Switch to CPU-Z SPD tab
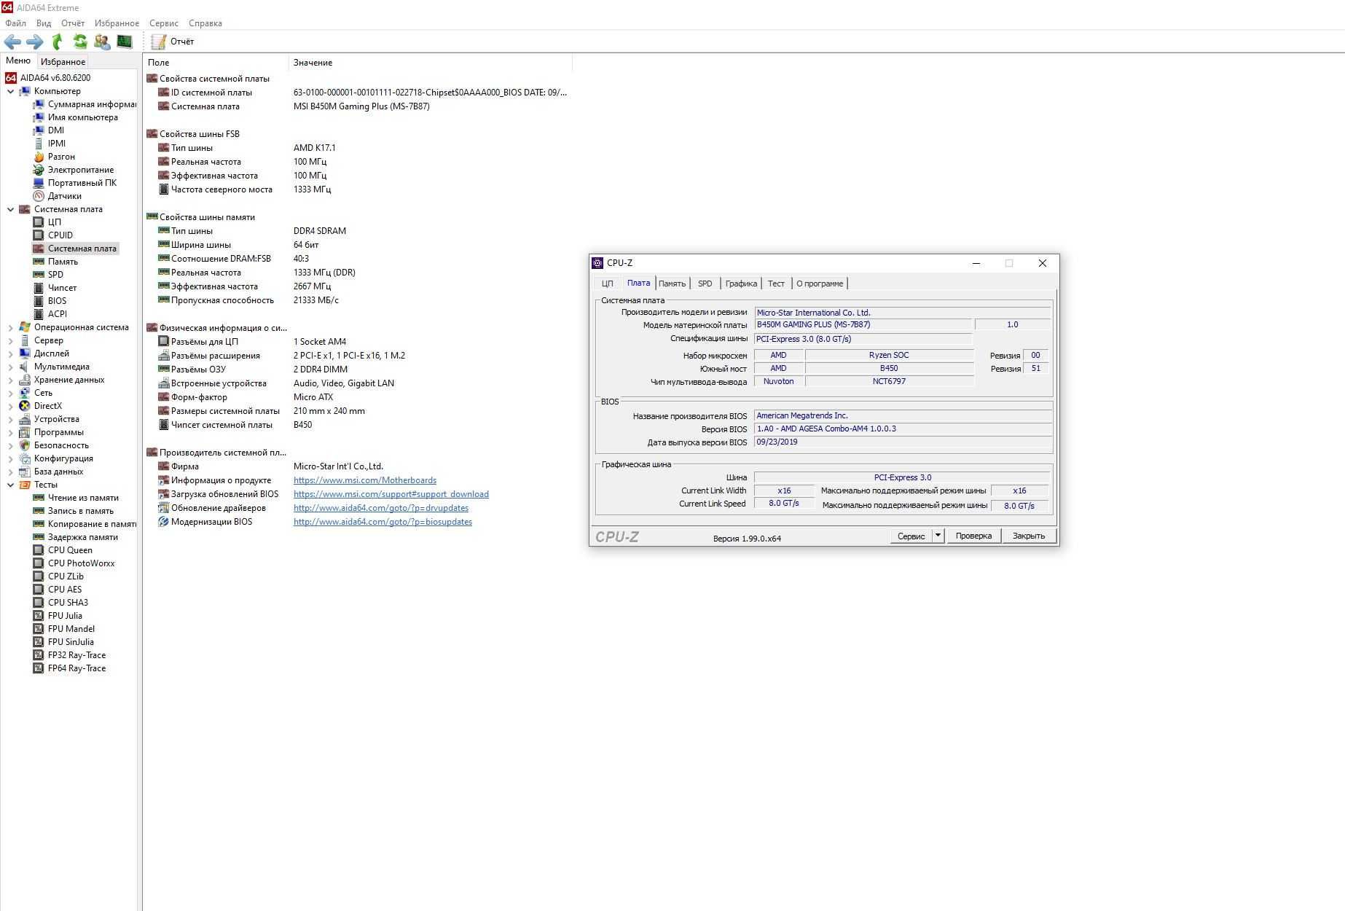 pos(705,284)
